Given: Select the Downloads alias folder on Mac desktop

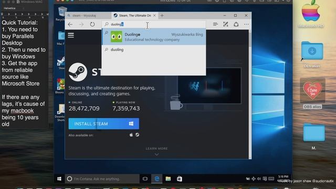Looking at the screenshot, I should pyautogui.click(x=312, y=55).
